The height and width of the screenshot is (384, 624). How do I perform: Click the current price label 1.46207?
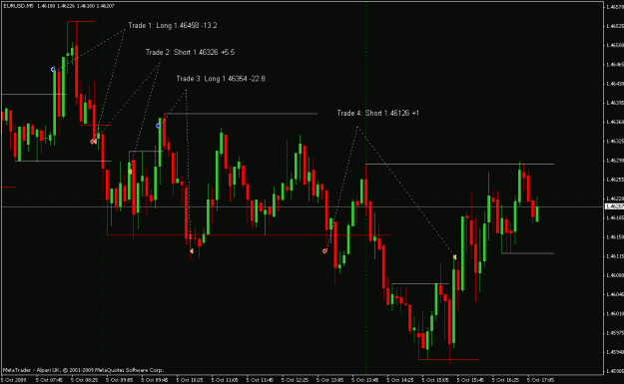(x=614, y=206)
